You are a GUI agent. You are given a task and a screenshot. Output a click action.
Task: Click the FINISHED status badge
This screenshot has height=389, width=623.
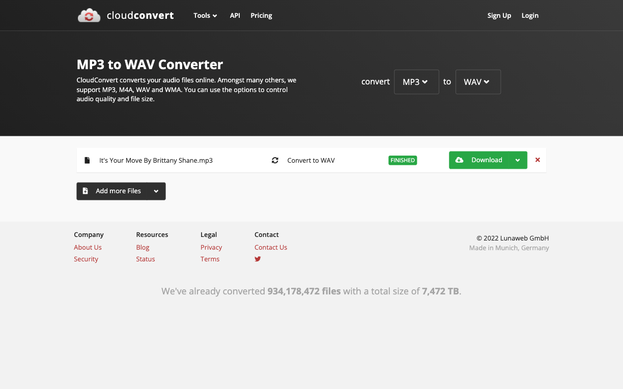403,160
